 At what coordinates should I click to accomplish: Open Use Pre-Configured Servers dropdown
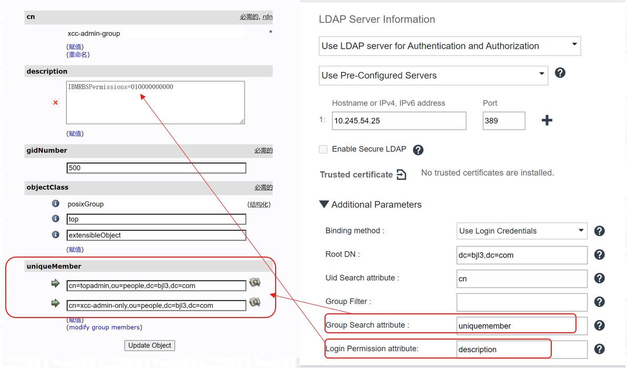[x=433, y=76]
